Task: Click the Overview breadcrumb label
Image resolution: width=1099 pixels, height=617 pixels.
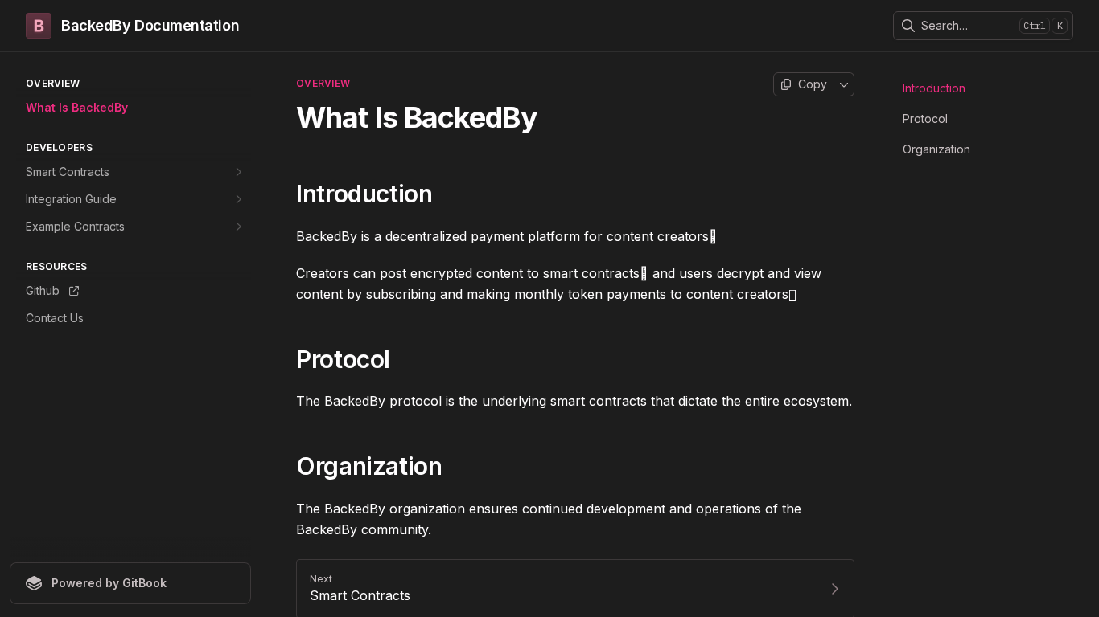Action: point(323,84)
